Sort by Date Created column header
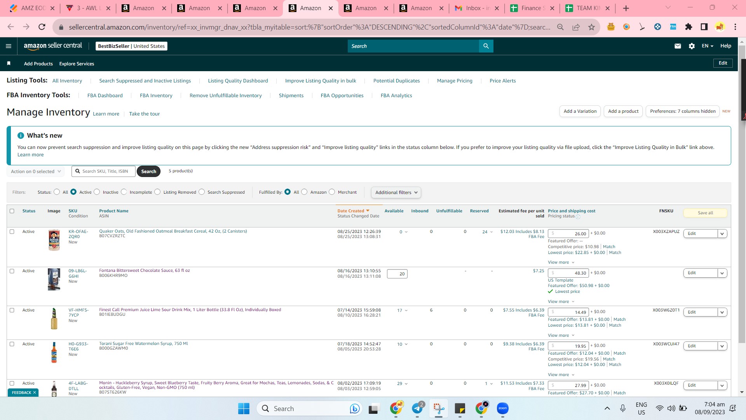This screenshot has width=746, height=420. tap(353, 211)
